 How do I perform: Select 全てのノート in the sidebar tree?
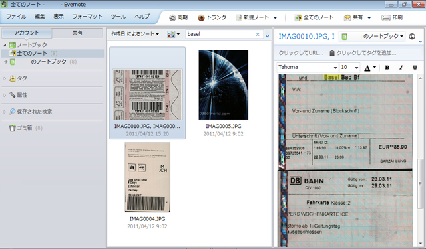point(53,53)
